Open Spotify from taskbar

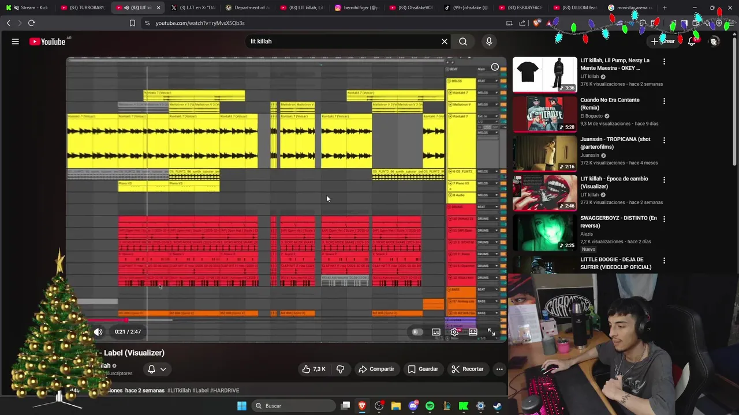(x=430, y=406)
